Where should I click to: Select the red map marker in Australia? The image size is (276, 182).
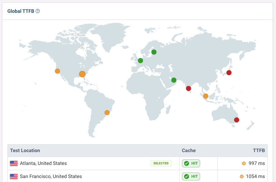(236, 120)
